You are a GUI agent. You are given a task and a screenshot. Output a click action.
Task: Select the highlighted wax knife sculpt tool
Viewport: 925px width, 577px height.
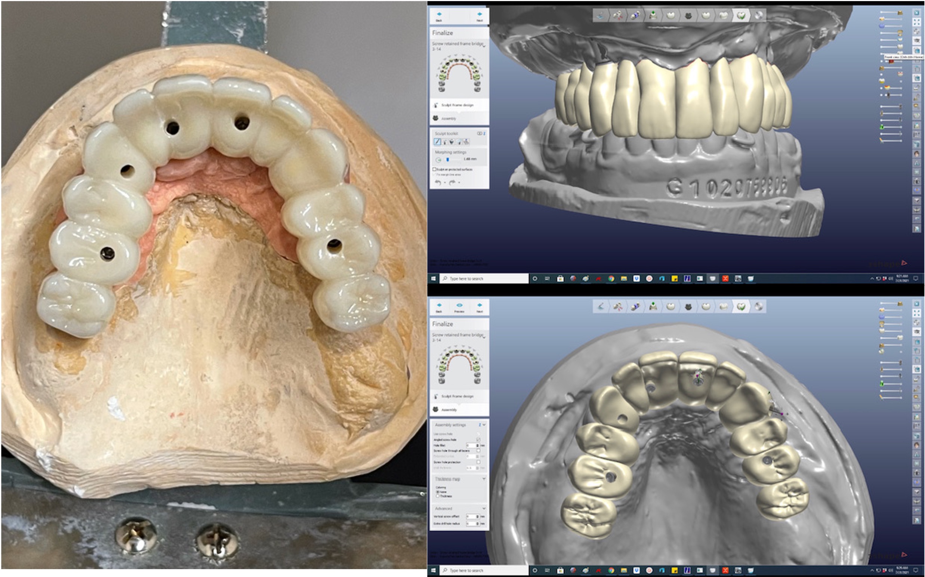(437, 142)
